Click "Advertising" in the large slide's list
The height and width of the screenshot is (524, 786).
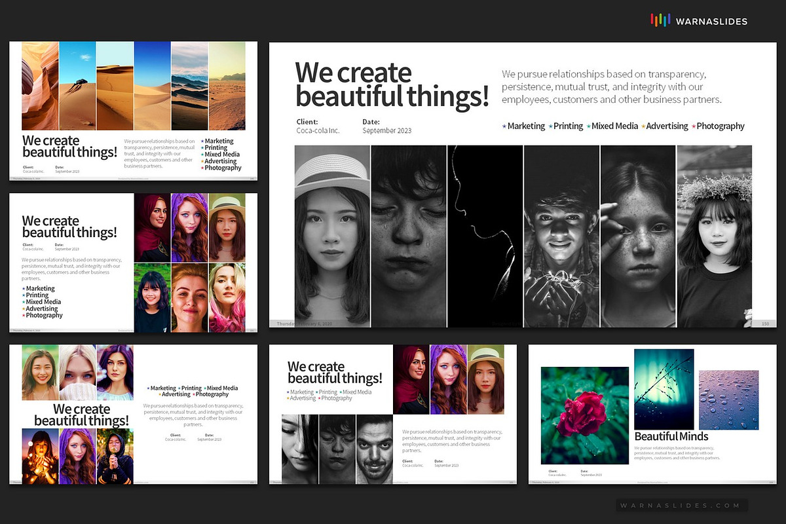pos(667,126)
